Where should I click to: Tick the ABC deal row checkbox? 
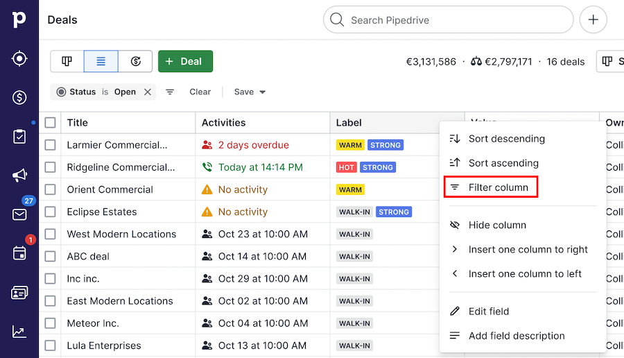[x=50, y=256]
